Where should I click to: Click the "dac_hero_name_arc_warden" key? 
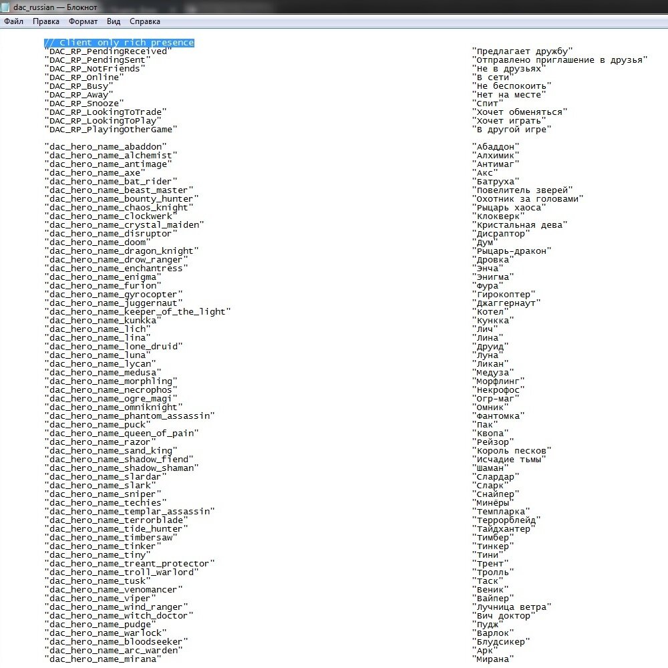click(x=114, y=651)
